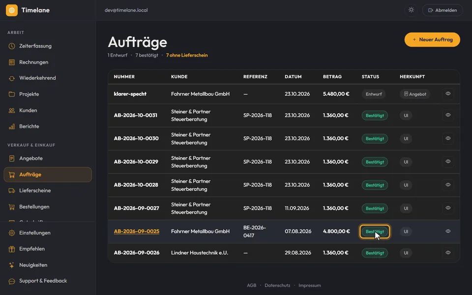This screenshot has height=295, width=472.
Task: Click the Lieferscheine truck icon
Action: coord(12,191)
